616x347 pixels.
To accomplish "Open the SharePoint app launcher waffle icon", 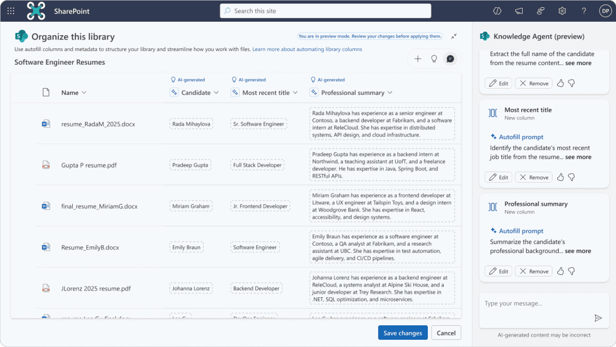I will coord(11,11).
